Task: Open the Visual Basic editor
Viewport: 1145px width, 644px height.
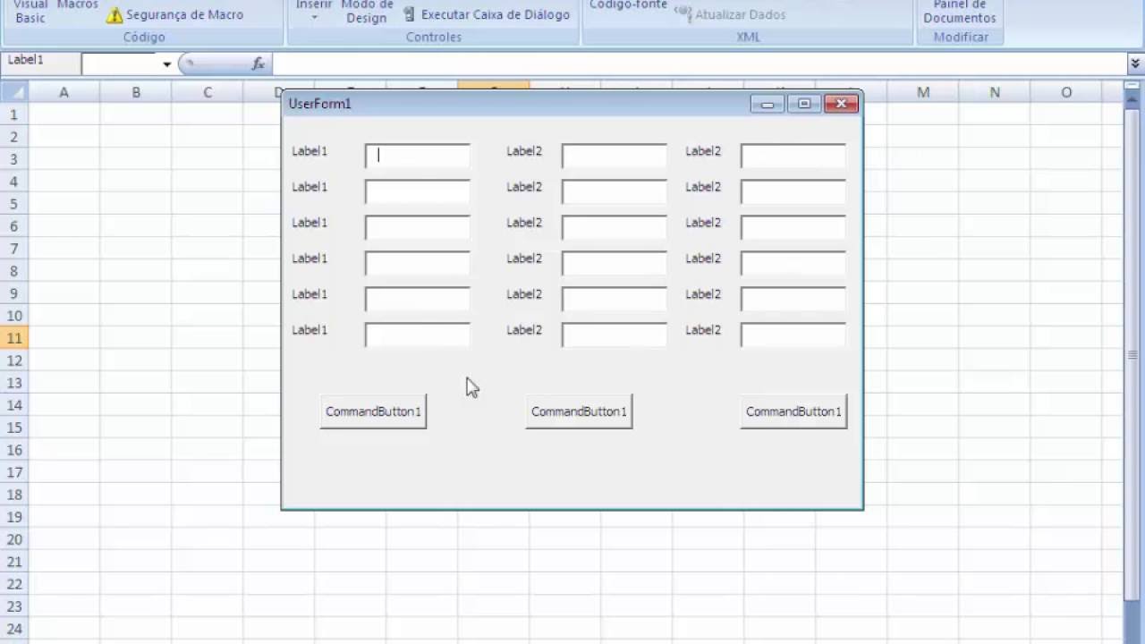Action: click(30, 12)
